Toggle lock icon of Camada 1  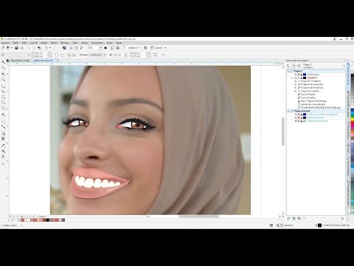point(302,78)
